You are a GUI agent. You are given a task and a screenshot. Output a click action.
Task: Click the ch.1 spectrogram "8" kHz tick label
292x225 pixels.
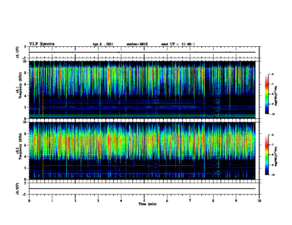pos(25,73)
